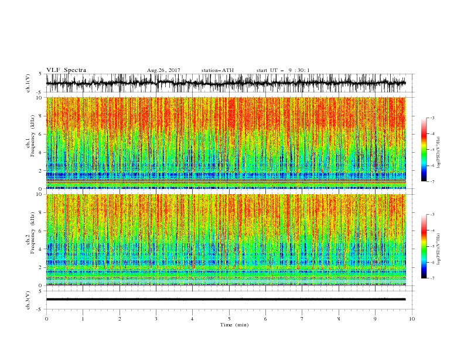
Task: Click the '6' kHz tick on ch.1 frequency axis
Action: pyautogui.click(x=40, y=134)
